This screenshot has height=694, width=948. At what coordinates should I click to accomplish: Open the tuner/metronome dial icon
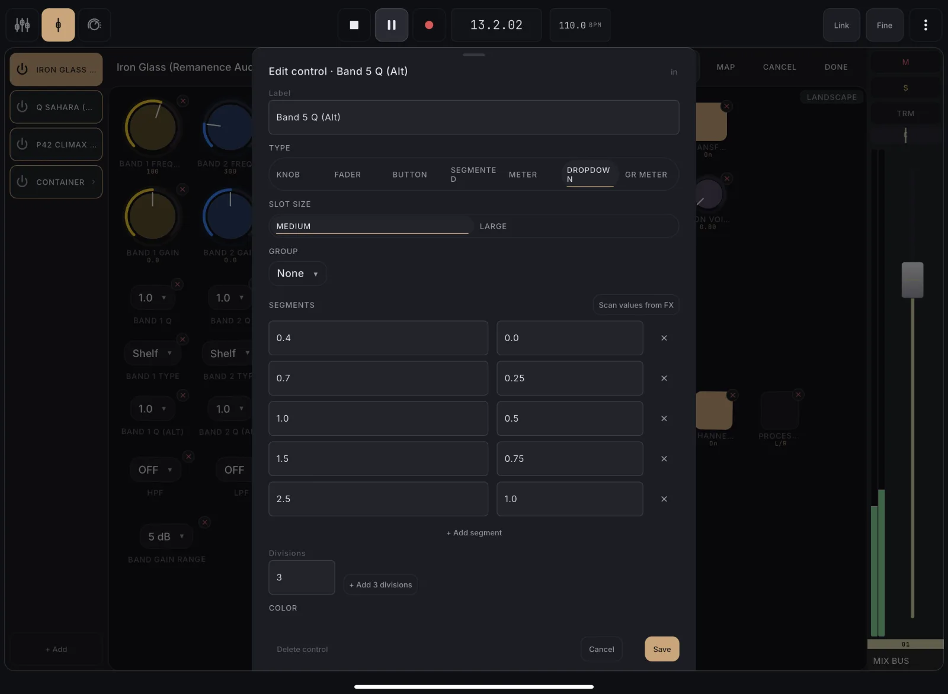94,25
